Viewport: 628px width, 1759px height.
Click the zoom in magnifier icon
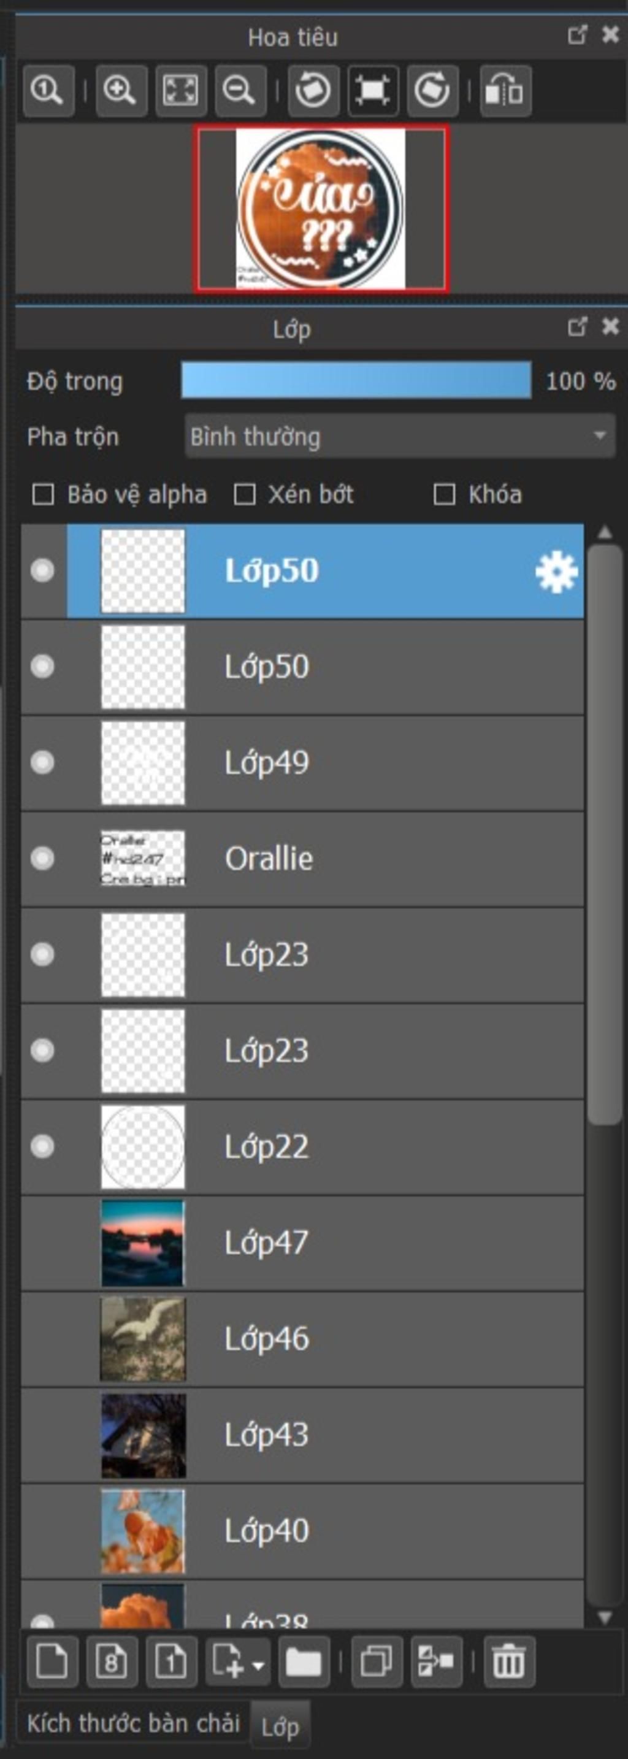121,91
